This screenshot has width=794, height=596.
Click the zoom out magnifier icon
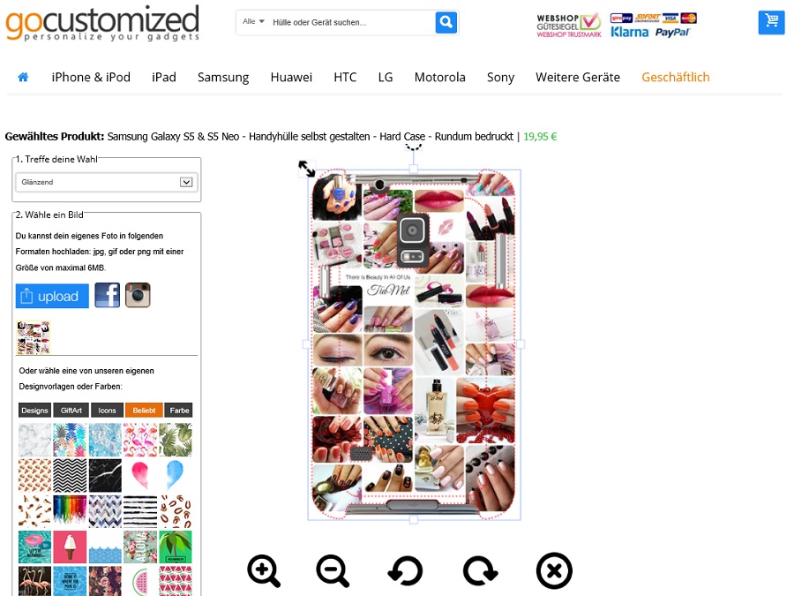click(x=333, y=570)
